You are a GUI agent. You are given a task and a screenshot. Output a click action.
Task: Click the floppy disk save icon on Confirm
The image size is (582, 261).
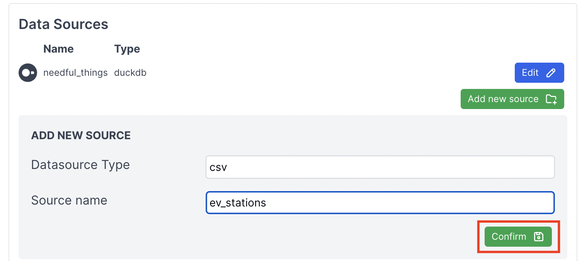538,237
